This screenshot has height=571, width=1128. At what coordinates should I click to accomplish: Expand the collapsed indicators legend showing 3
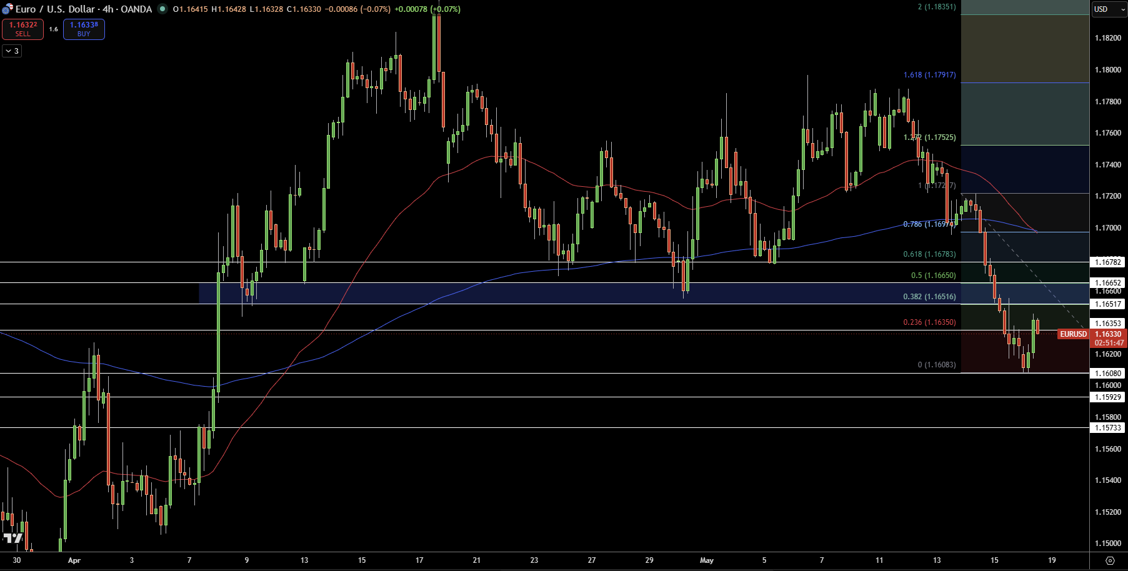click(12, 51)
